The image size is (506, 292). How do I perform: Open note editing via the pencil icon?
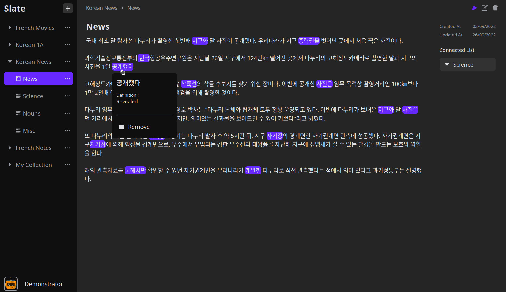coord(485,8)
